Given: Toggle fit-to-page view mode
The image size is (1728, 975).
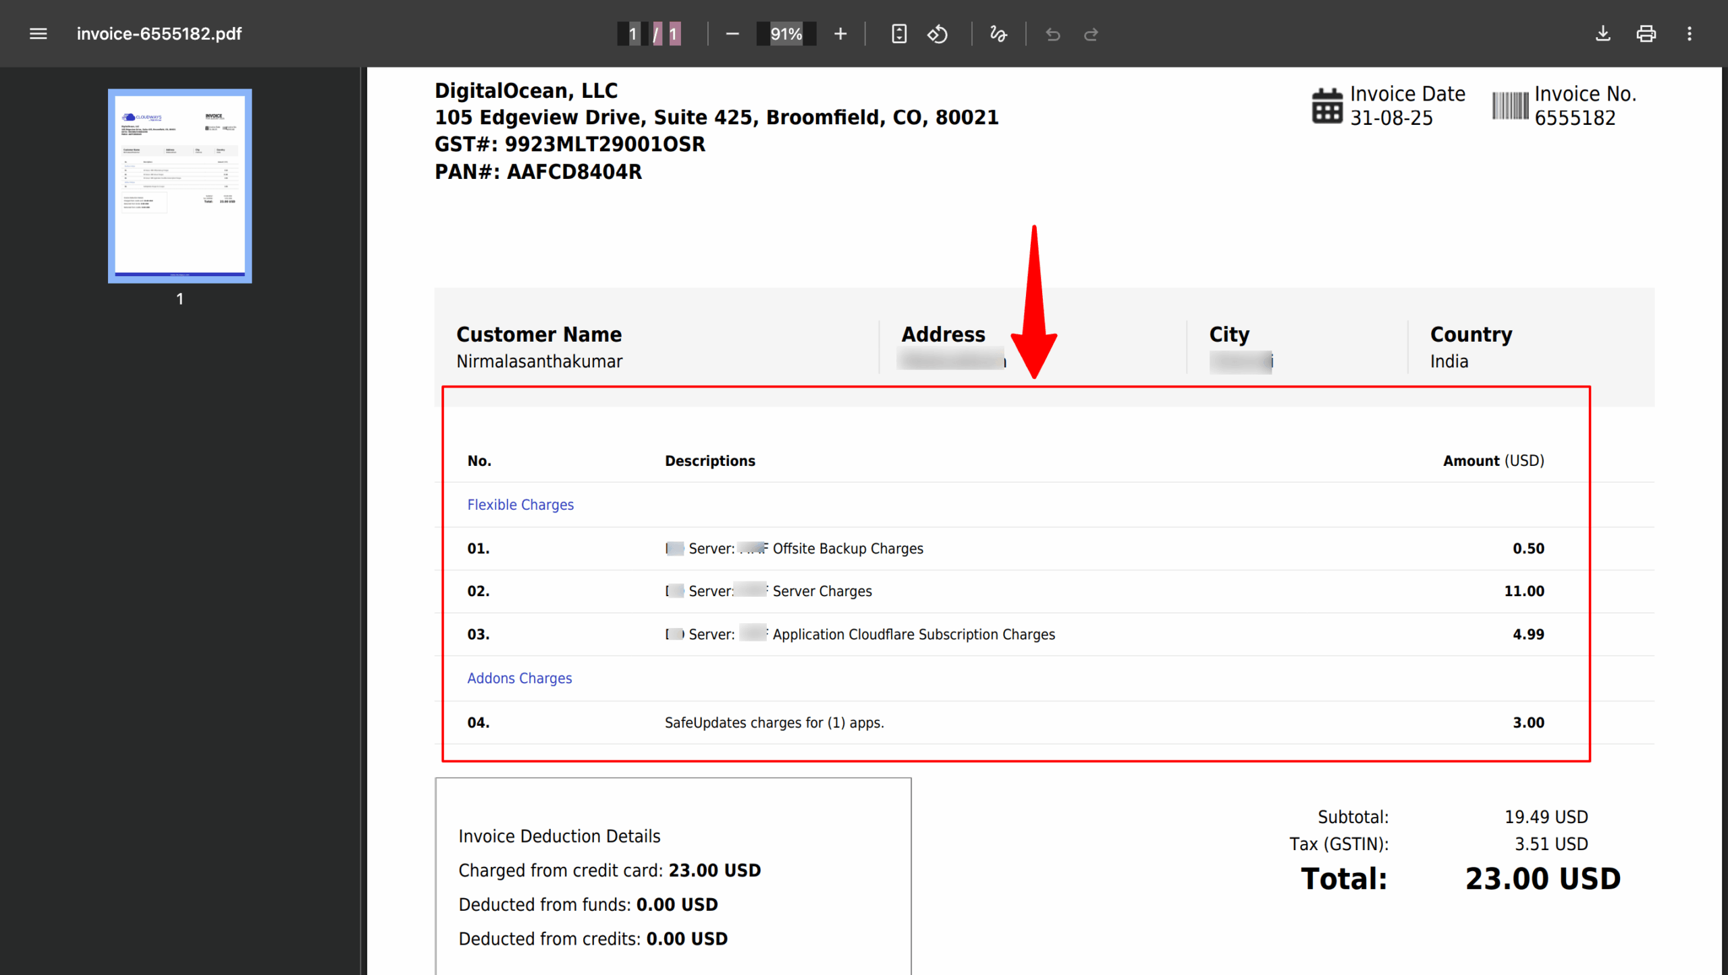Looking at the screenshot, I should (898, 34).
